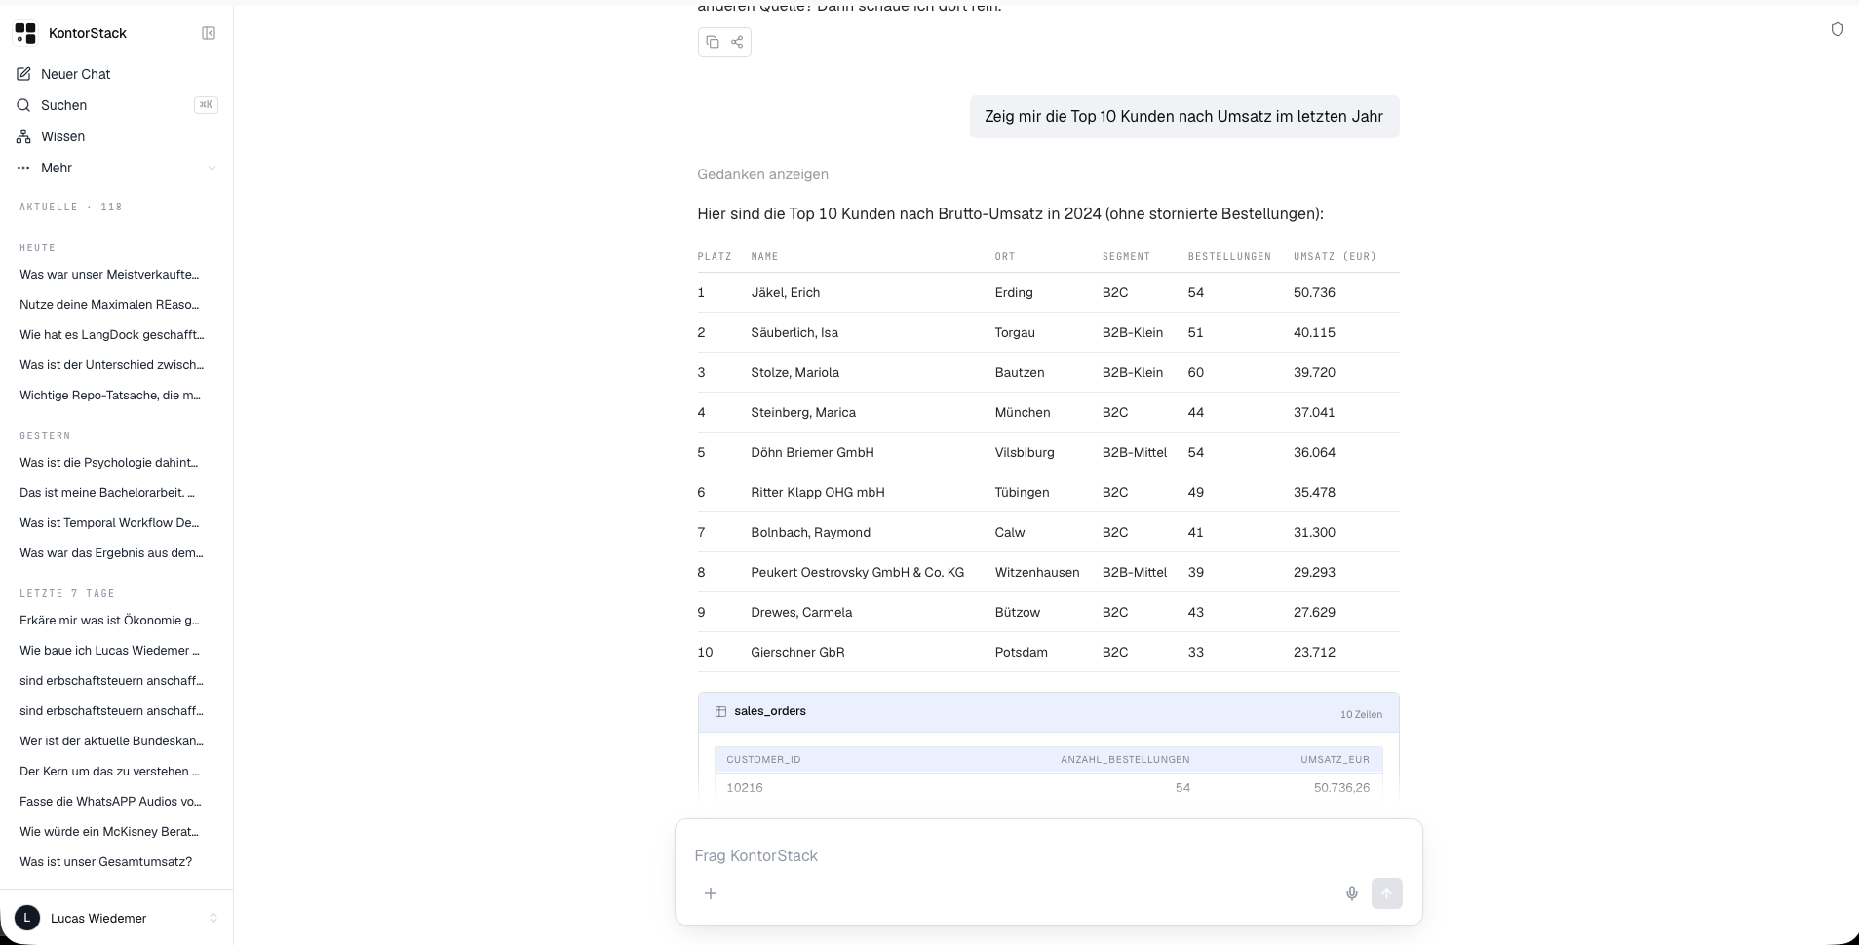Click the SEGMENT column header

[1126, 257]
